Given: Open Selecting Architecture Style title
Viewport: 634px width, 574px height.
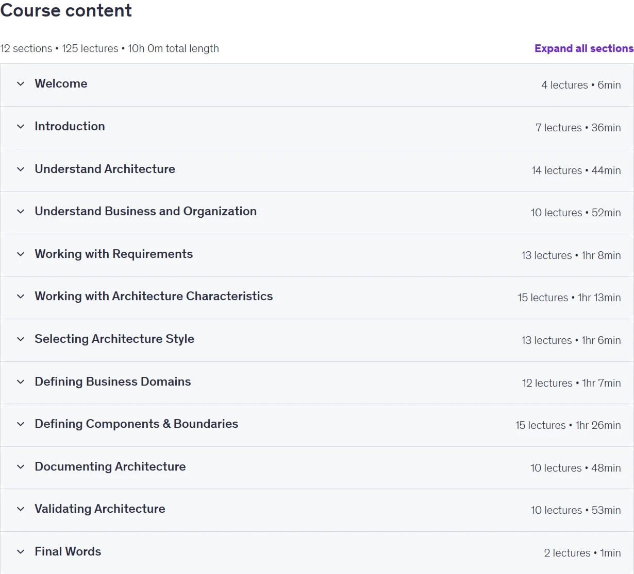Looking at the screenshot, I should pyautogui.click(x=114, y=339).
